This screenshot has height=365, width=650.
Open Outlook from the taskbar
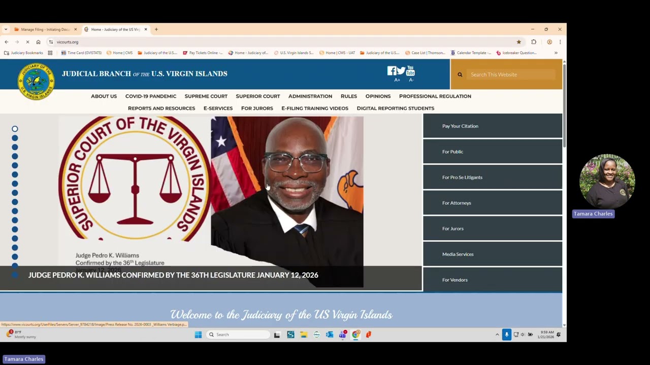(x=330, y=335)
